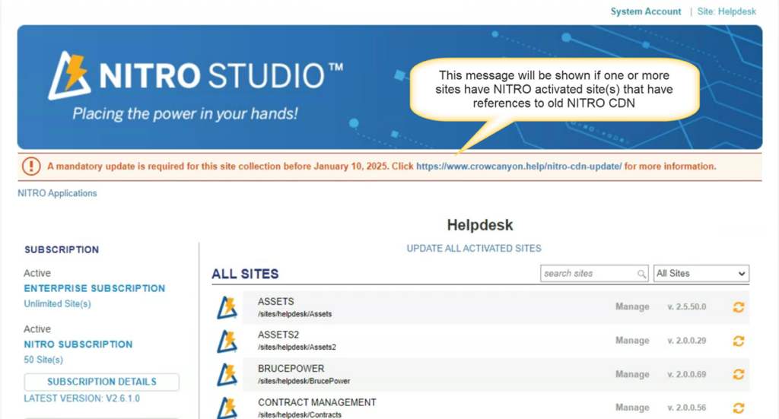Click UPDATE ALL ACTIVATED SITES link
Screen dimensions: 779x419
474,249
